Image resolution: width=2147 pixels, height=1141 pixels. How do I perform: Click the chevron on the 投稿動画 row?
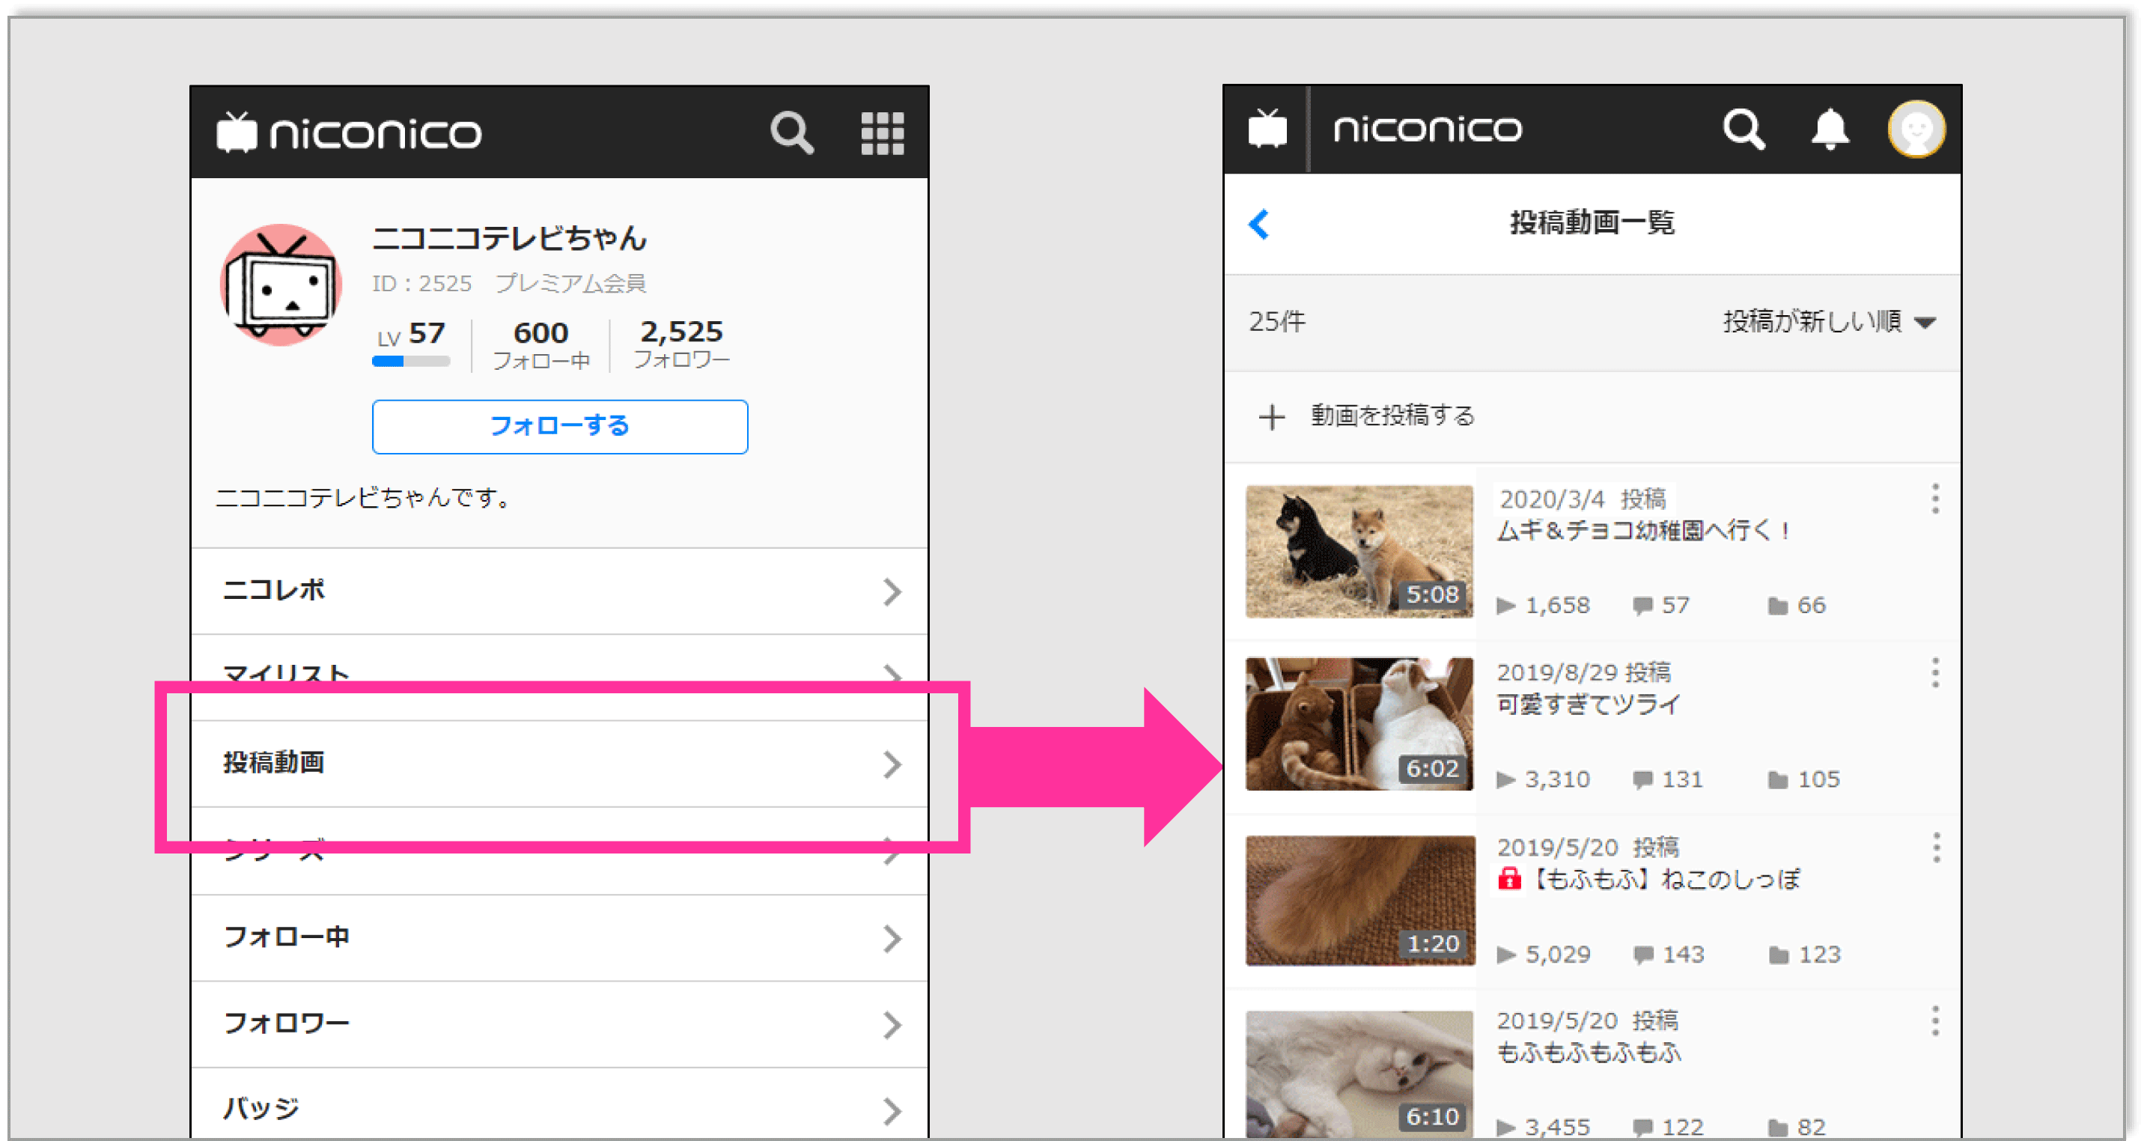click(x=892, y=764)
